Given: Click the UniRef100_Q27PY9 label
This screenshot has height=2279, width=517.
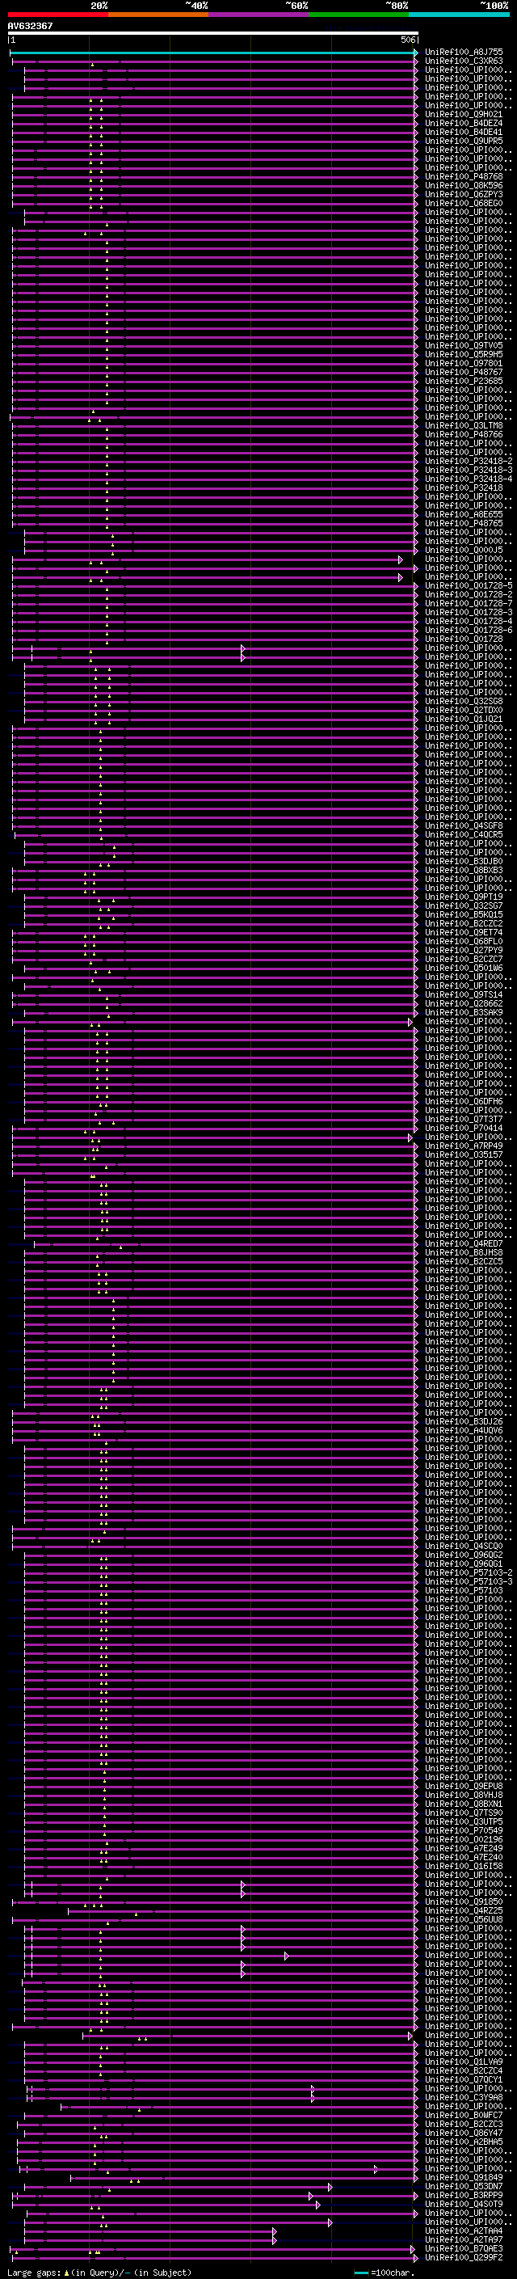Looking at the screenshot, I should coord(464,950).
